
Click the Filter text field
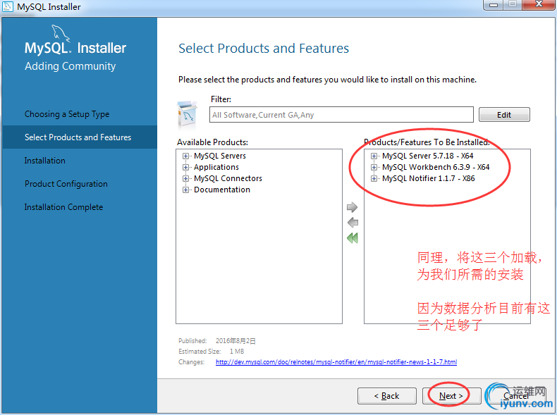(341, 115)
